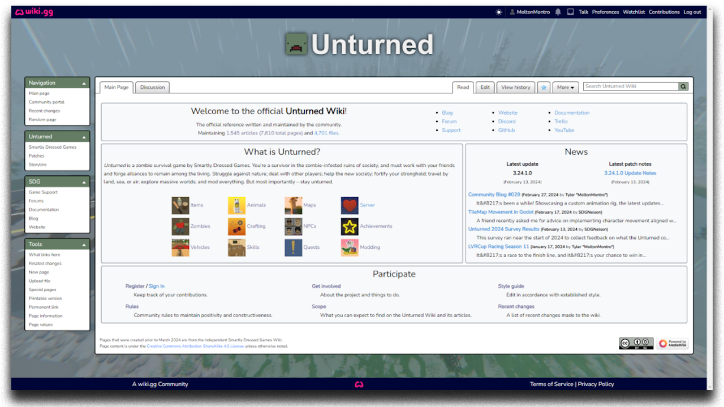Screen dimensions: 724x407
Task: Click the Creative Commons license badge
Action: click(636, 343)
